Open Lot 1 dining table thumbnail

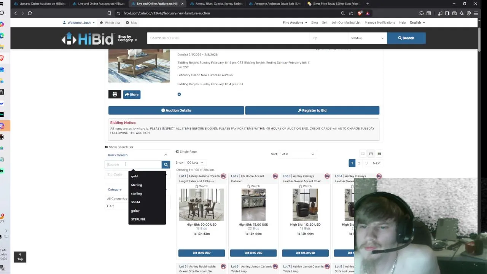coord(202,205)
